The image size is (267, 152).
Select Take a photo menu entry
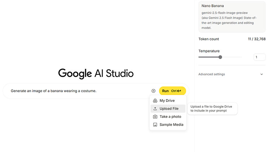[170, 117]
